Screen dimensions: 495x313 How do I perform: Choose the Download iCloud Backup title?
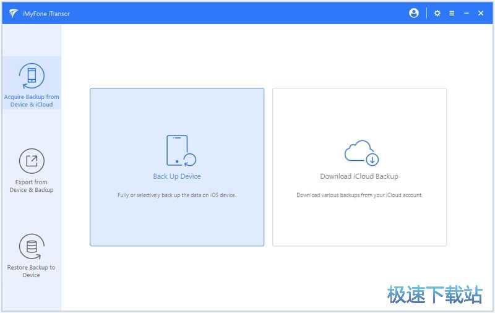coord(359,176)
